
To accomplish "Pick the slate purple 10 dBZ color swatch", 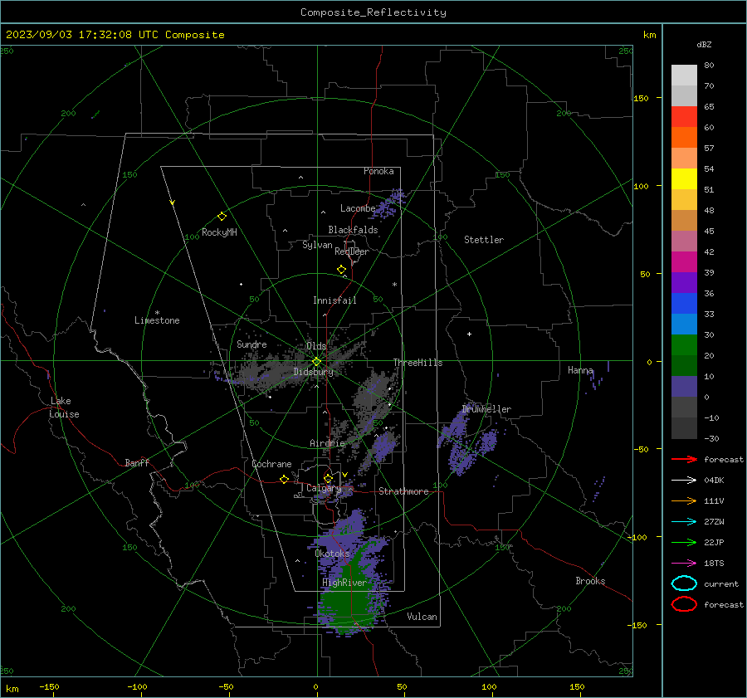I will (684, 386).
